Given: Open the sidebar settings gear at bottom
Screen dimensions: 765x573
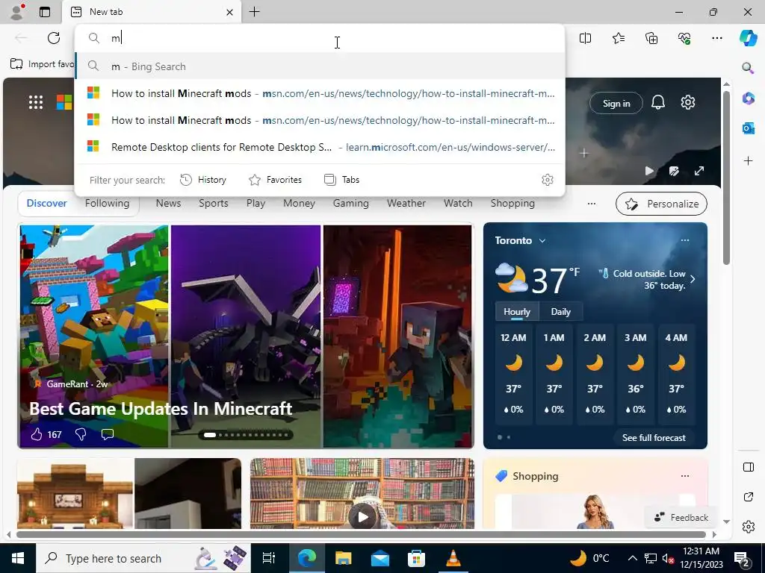Looking at the screenshot, I should (749, 527).
